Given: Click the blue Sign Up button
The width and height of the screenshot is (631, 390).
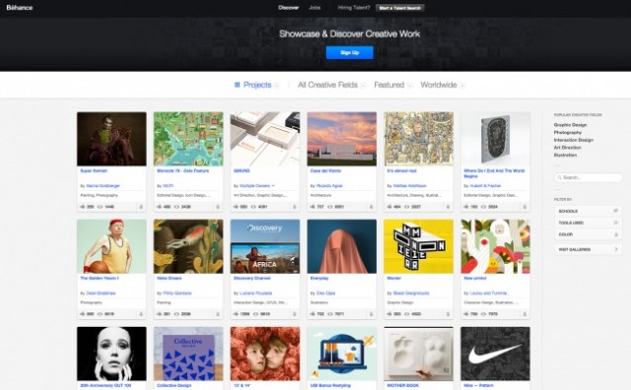Looking at the screenshot, I should tap(349, 52).
